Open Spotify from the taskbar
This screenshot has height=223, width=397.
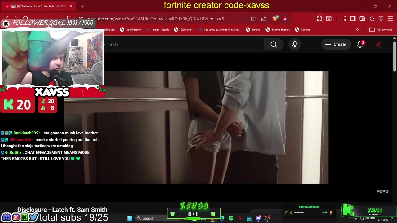231,218
